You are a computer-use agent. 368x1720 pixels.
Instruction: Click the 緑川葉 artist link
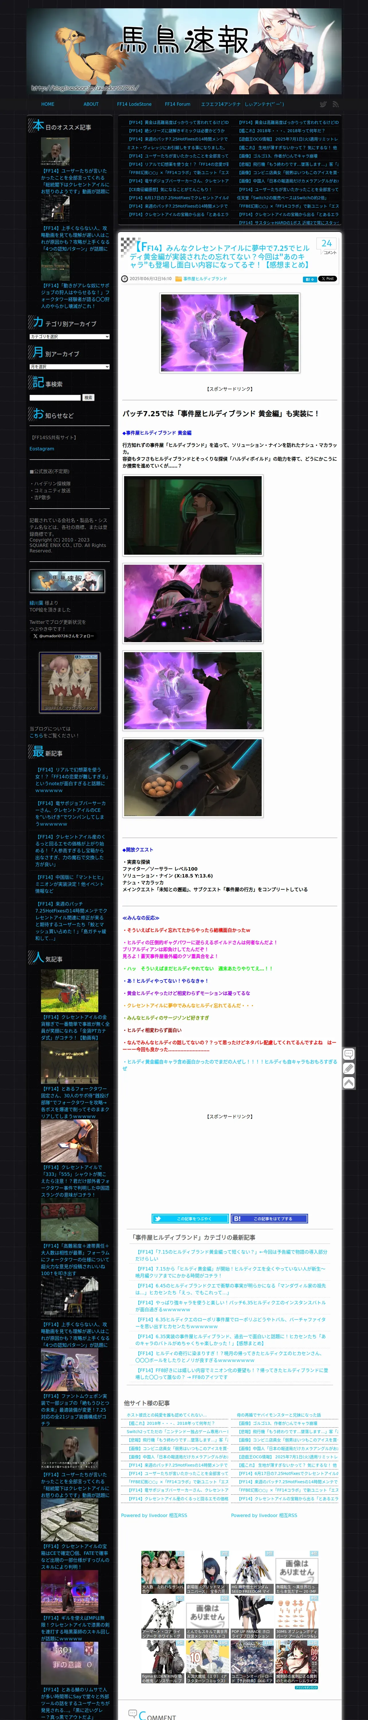click(36, 603)
